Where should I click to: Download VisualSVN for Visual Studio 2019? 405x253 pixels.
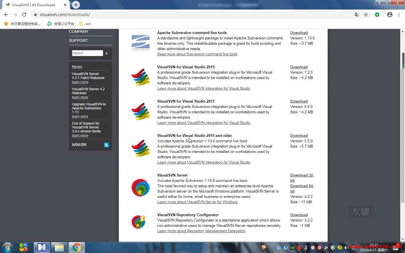tap(299, 67)
